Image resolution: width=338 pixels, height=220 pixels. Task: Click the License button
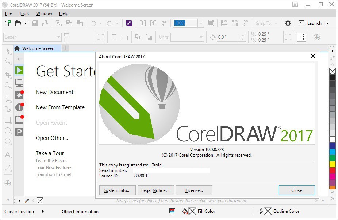tap(194, 190)
